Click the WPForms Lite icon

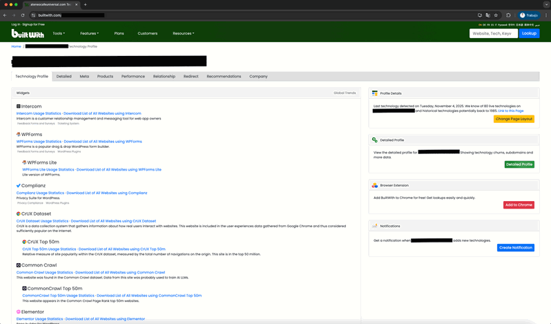click(24, 162)
